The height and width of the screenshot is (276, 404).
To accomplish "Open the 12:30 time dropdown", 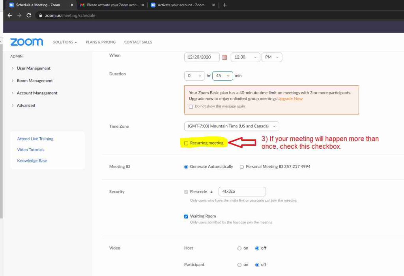I will [x=245, y=57].
